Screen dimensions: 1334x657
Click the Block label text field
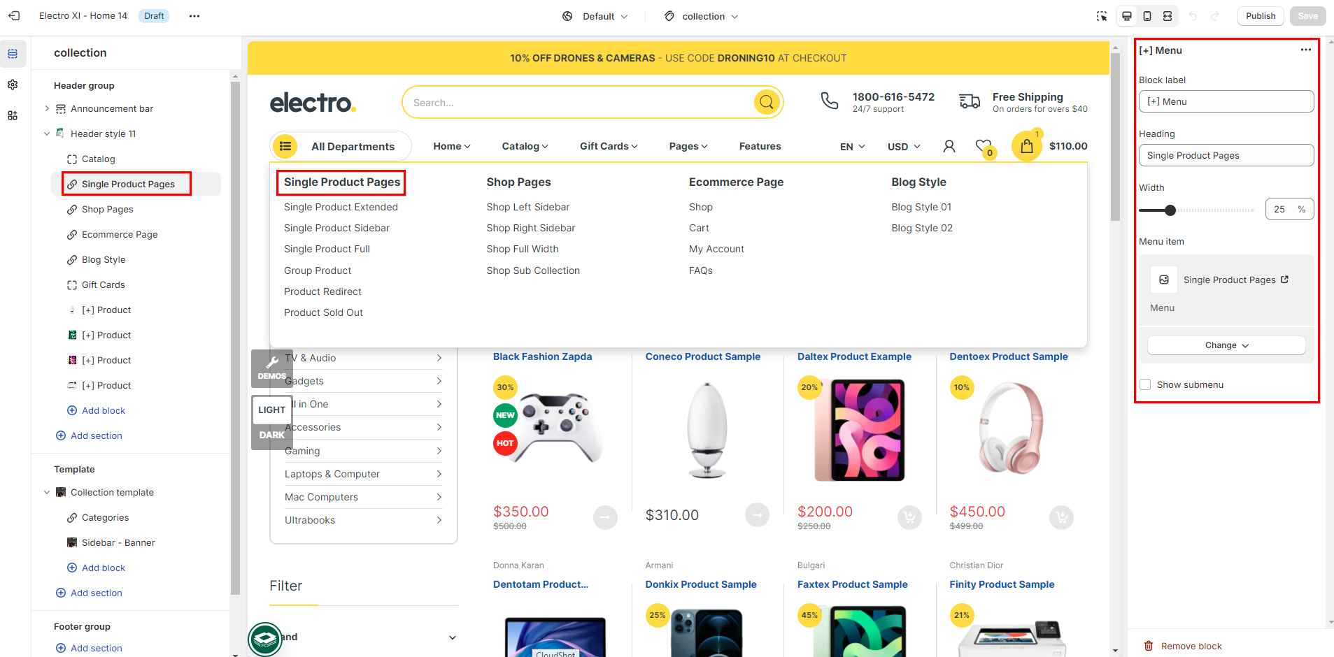click(x=1226, y=101)
